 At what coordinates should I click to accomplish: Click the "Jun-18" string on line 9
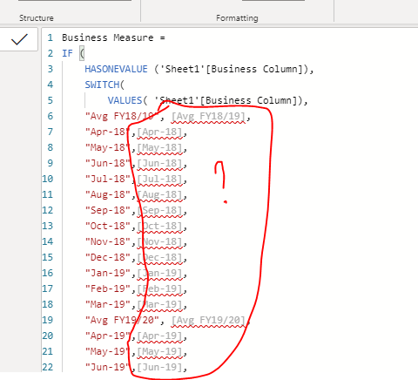108,163
